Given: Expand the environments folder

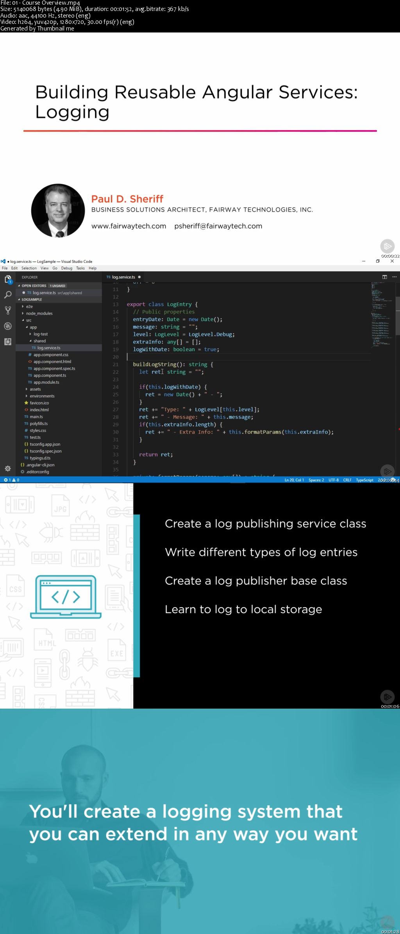Looking at the screenshot, I should [27, 396].
